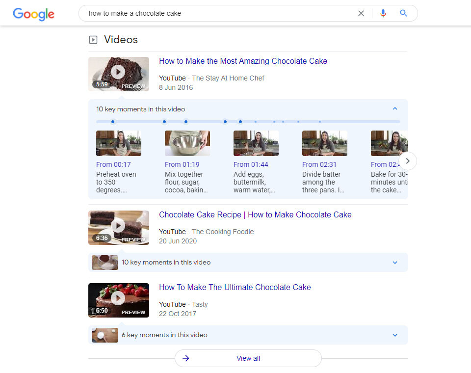Click the View all button
Image resolution: width=471 pixels, height=373 pixels.
click(x=248, y=358)
